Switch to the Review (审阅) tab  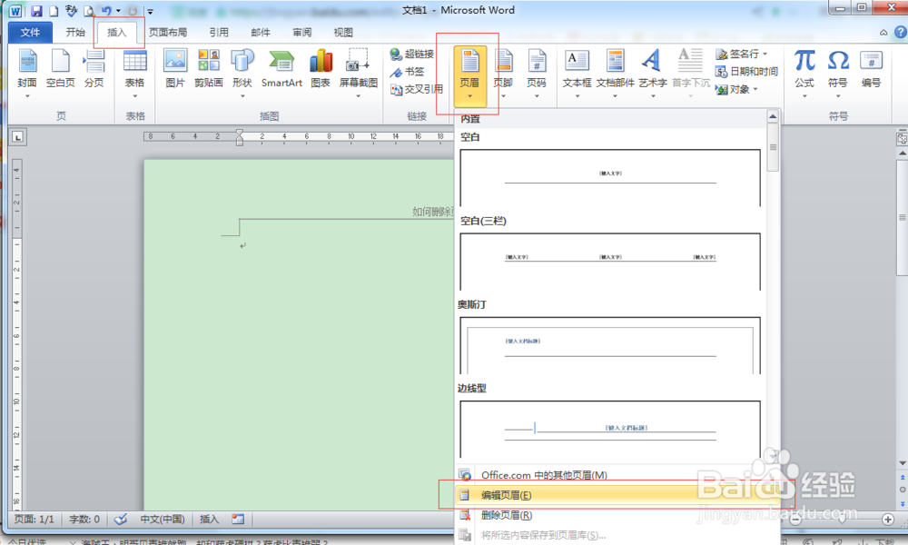[301, 33]
